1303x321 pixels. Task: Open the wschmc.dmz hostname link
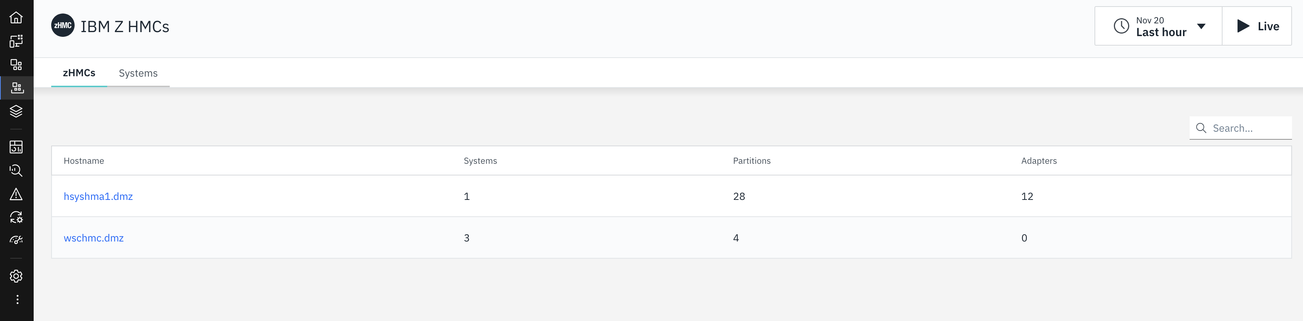coord(94,238)
